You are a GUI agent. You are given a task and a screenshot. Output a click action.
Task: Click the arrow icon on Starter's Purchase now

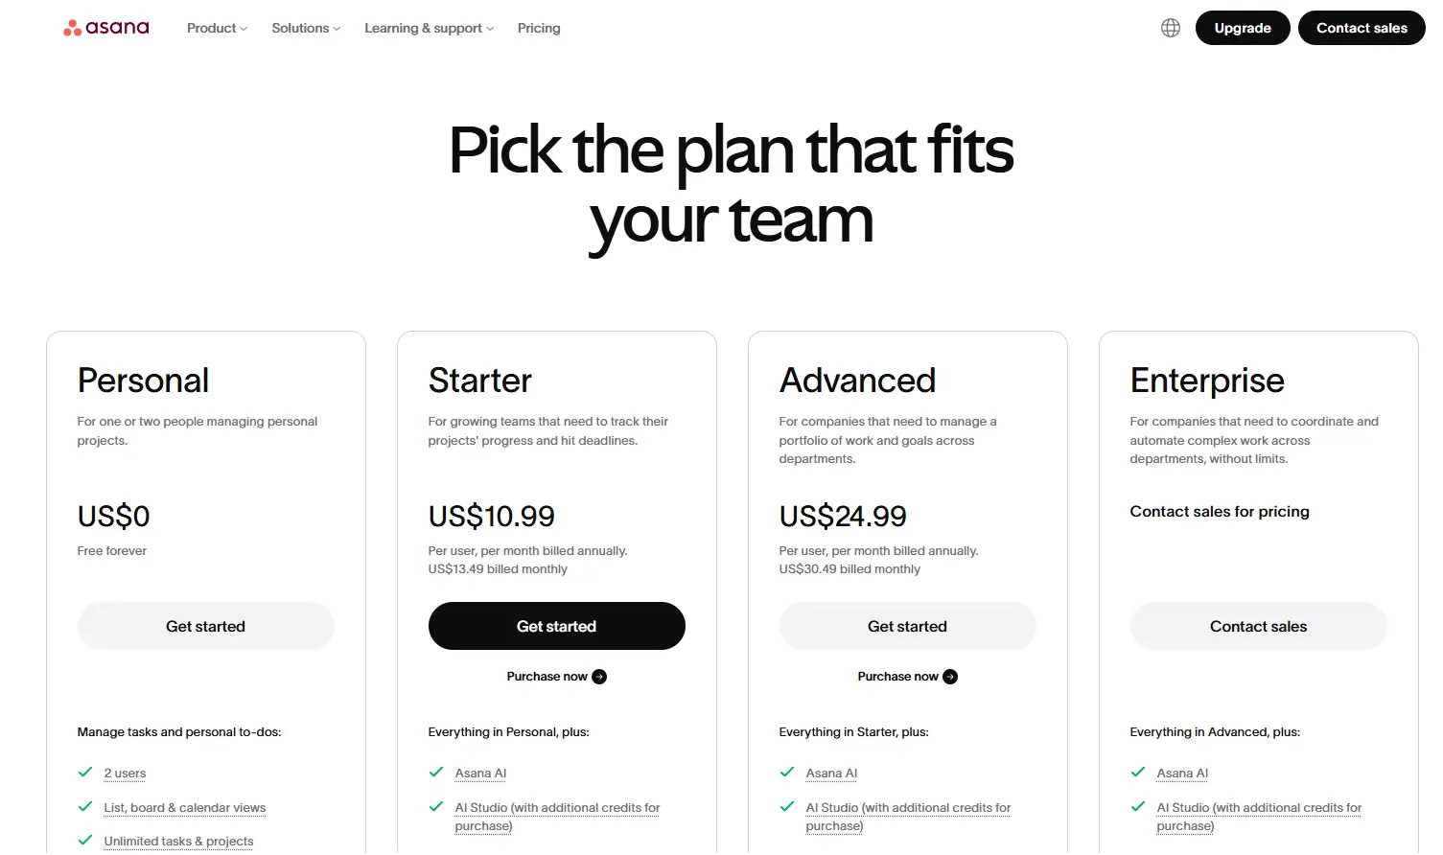pyautogui.click(x=599, y=676)
